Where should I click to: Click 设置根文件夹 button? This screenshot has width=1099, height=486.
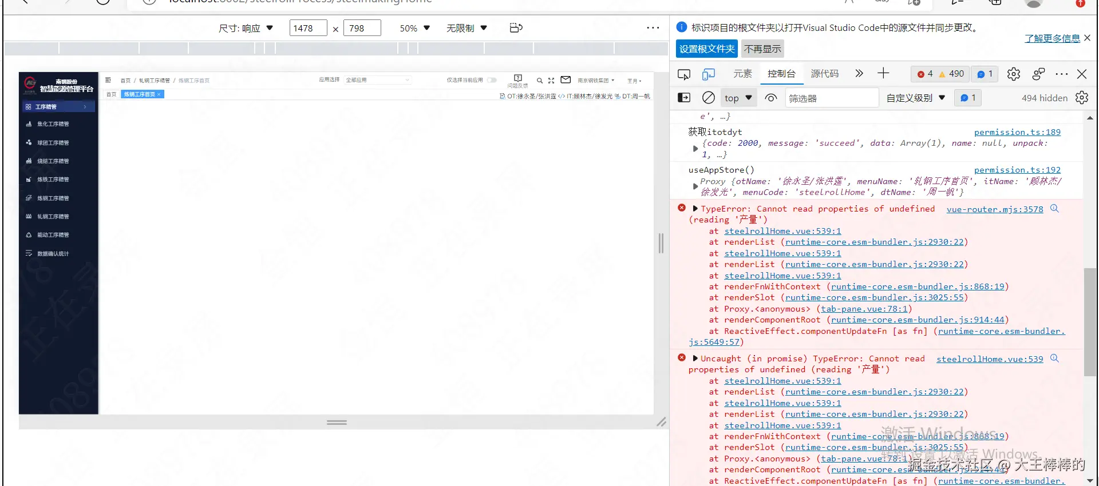click(x=707, y=49)
